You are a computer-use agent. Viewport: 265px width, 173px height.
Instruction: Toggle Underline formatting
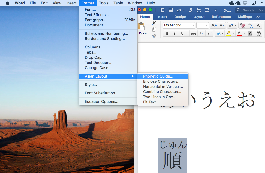182,33
